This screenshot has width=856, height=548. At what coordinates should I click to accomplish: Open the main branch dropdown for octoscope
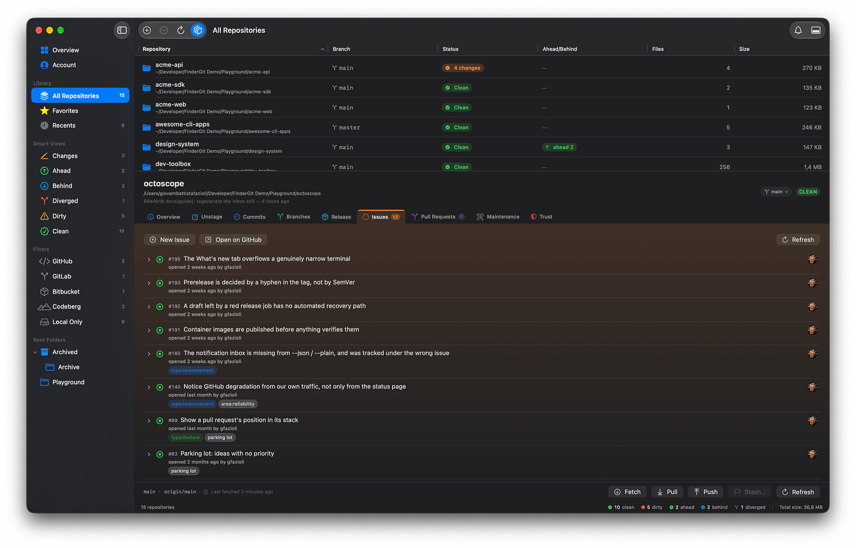click(x=776, y=191)
